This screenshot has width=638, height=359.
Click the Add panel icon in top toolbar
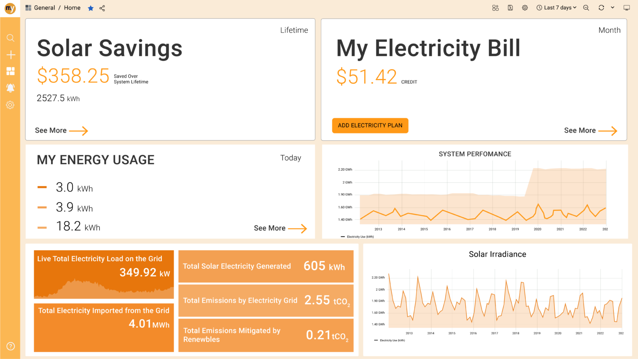(495, 7)
